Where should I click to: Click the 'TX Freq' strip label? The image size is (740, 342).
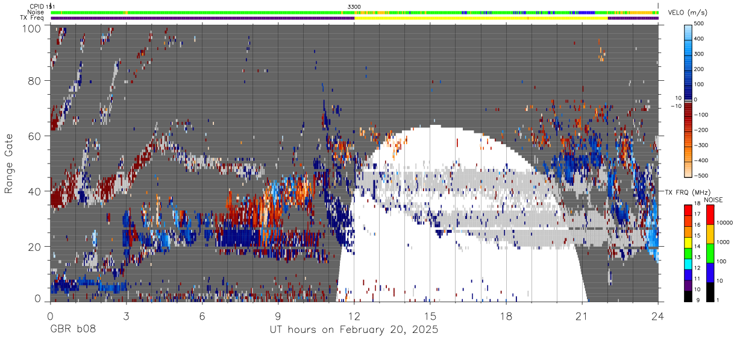pyautogui.click(x=33, y=18)
